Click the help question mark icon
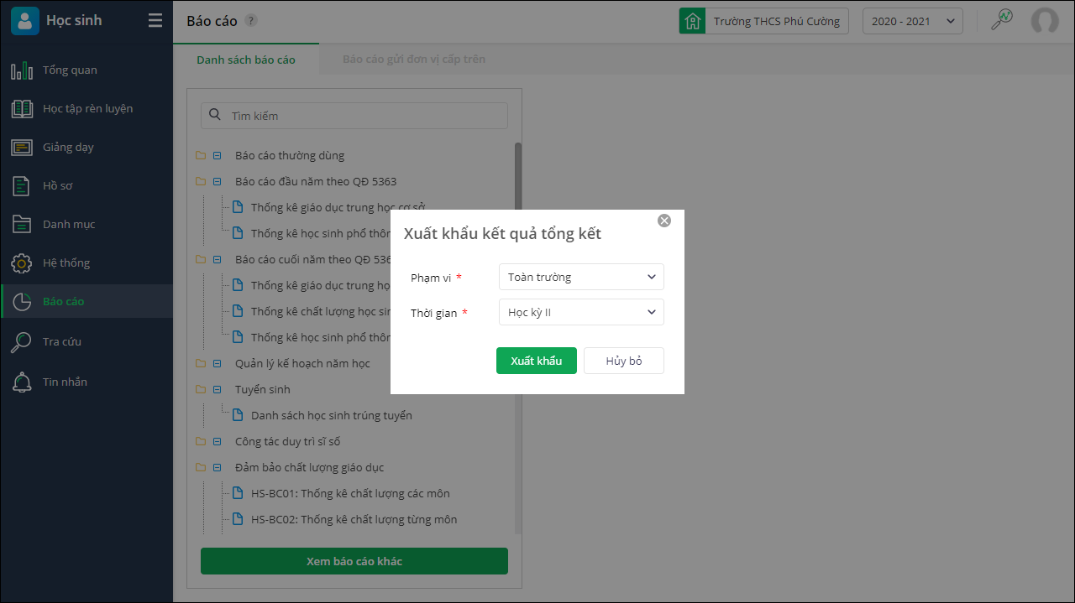The height and width of the screenshot is (603, 1075). [251, 21]
